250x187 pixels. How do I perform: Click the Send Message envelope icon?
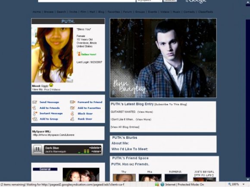pos(34,102)
